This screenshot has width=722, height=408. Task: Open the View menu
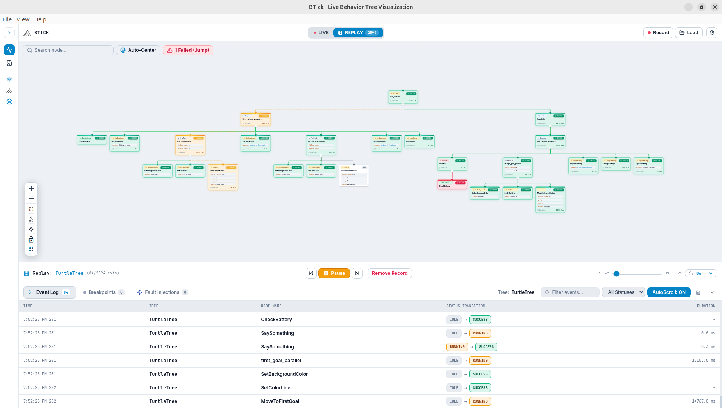(23, 19)
